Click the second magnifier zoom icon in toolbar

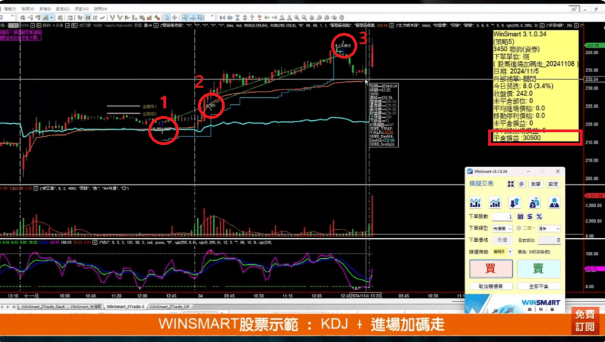tap(304, 17)
